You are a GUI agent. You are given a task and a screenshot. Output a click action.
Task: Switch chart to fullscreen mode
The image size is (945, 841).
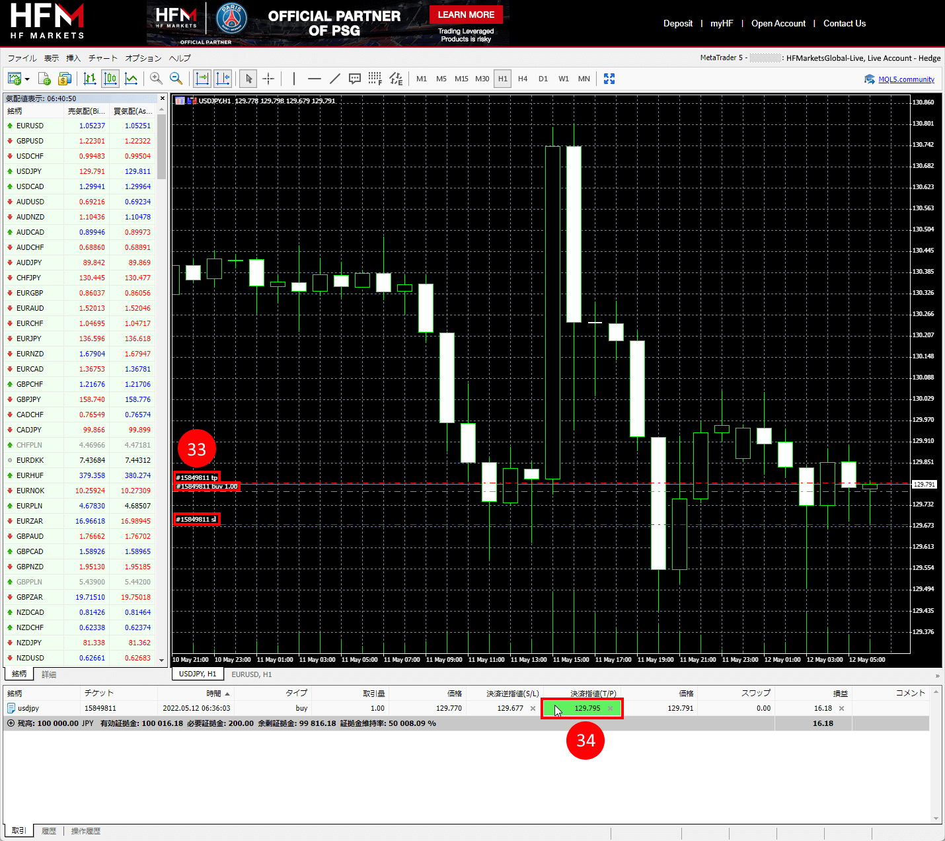[x=609, y=79]
